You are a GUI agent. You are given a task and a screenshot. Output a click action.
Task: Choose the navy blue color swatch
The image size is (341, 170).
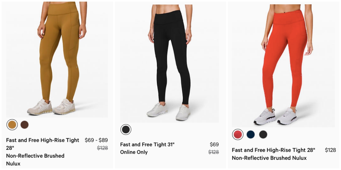click(250, 134)
